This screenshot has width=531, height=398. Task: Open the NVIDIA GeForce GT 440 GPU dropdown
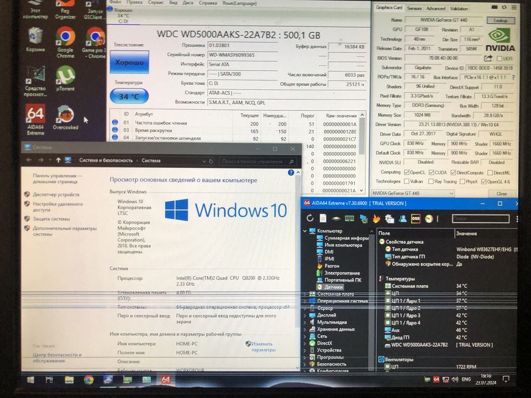click(413, 193)
